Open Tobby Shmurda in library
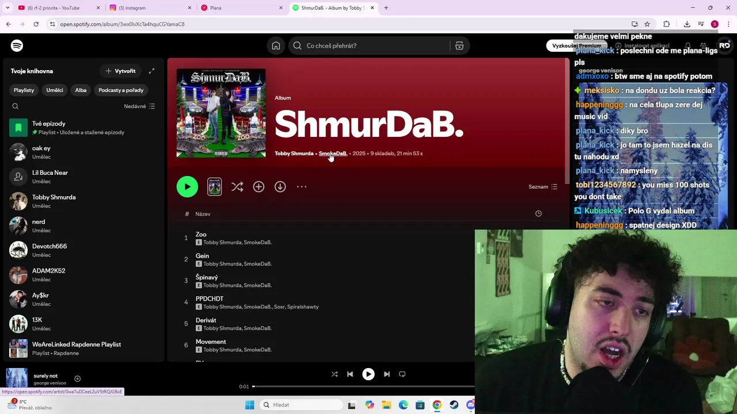This screenshot has width=737, height=414. coord(83,201)
